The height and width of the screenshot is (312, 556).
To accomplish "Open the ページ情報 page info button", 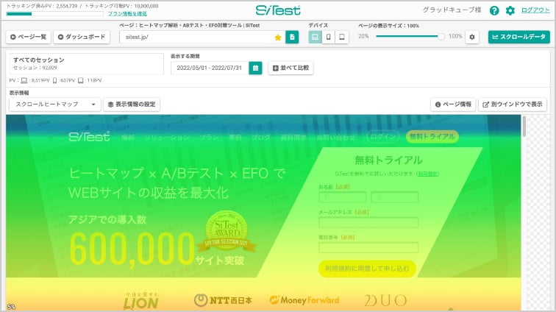I will [453, 104].
